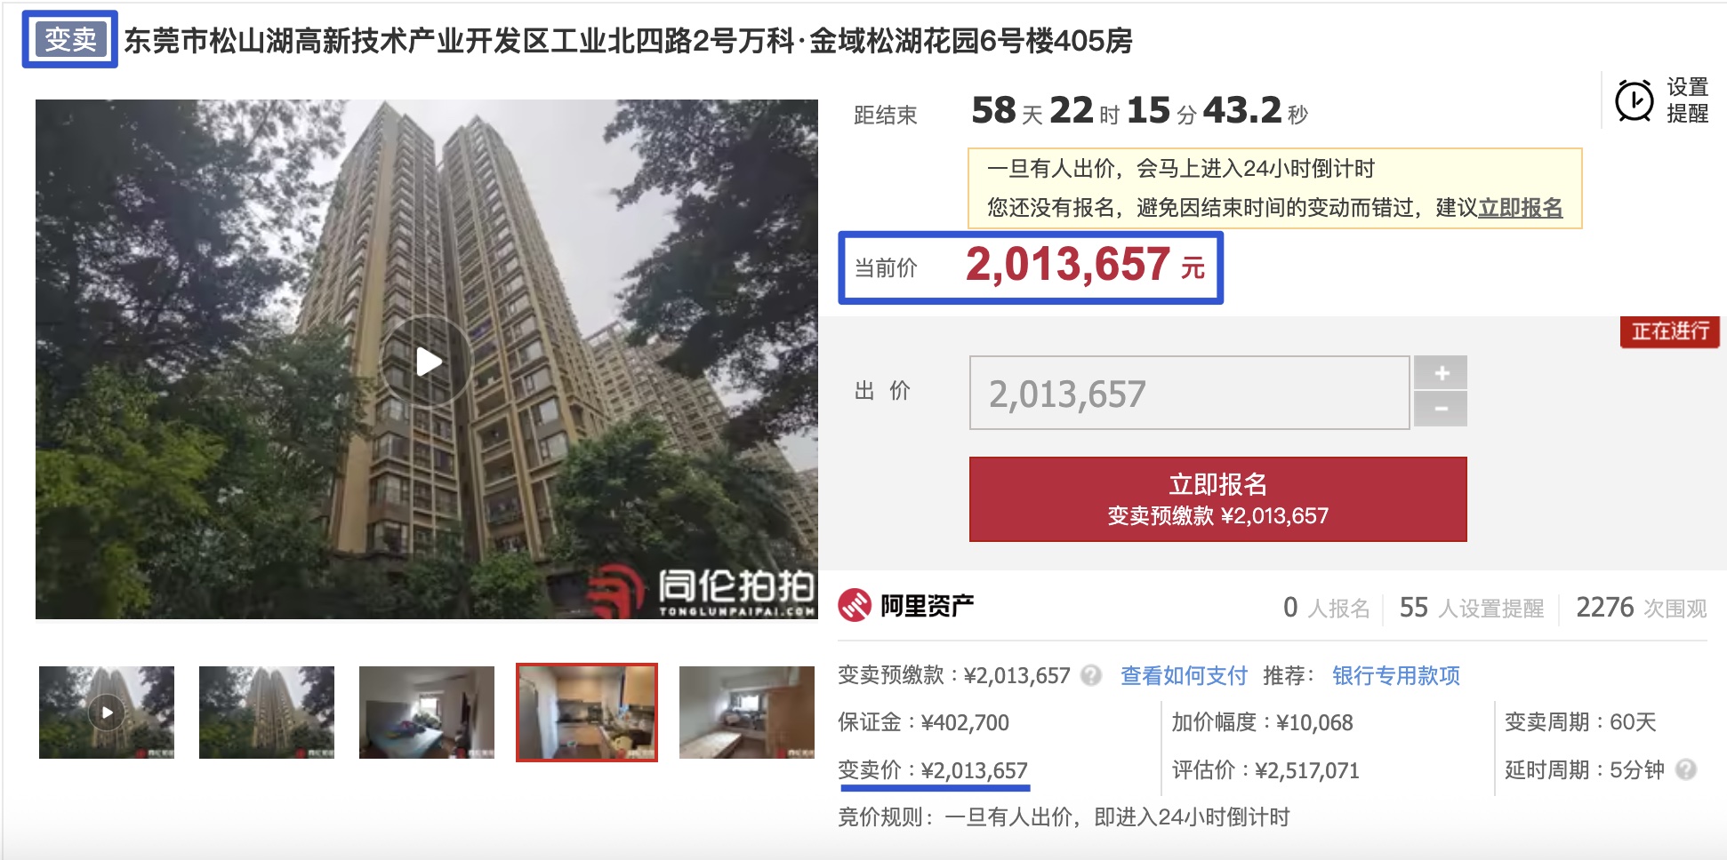
Task: Select the bedroom thumbnail with blue bed
Action: 427,713
